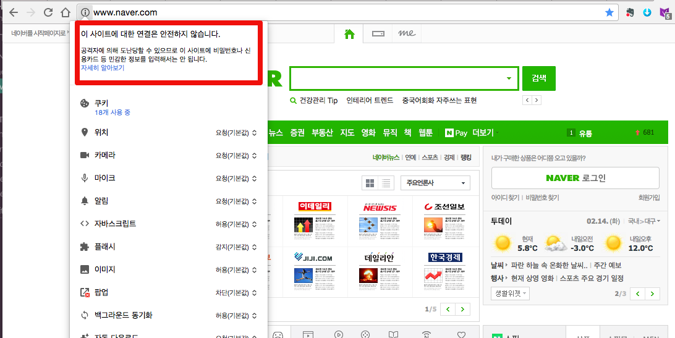This screenshot has width=675, height=338.
Task: Open 영화 in the green navigation bar
Action: click(x=368, y=133)
